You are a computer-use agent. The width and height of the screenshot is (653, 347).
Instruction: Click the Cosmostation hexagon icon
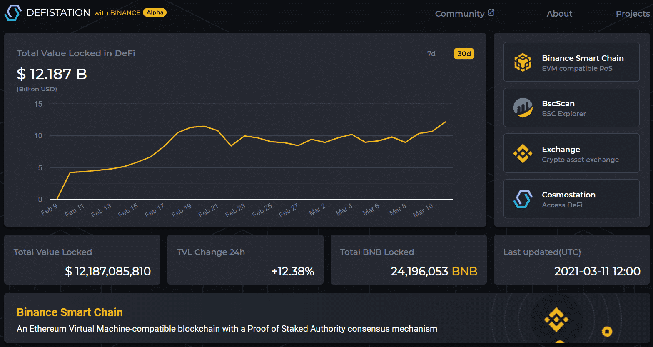click(523, 199)
